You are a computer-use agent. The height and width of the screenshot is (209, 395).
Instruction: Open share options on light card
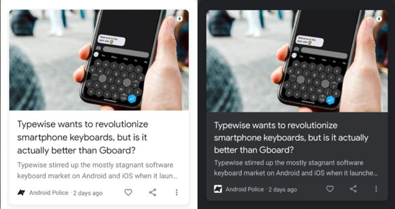(153, 192)
